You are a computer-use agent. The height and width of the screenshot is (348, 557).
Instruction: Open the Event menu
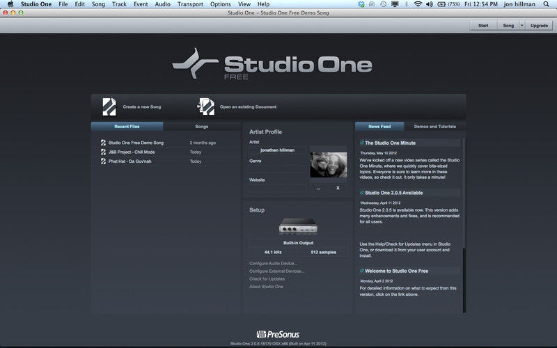coord(141,4)
